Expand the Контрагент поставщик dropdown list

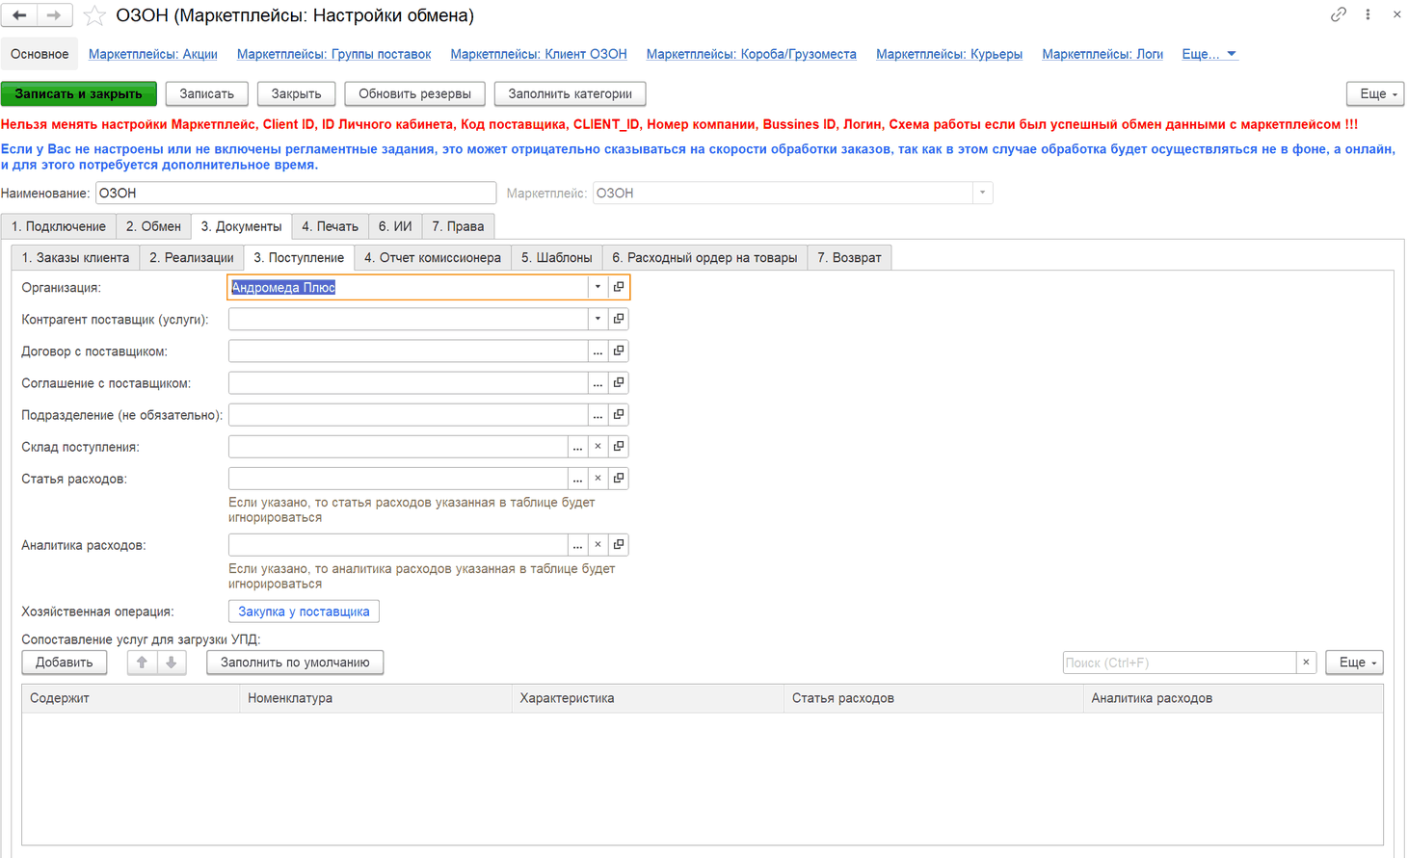tap(598, 319)
